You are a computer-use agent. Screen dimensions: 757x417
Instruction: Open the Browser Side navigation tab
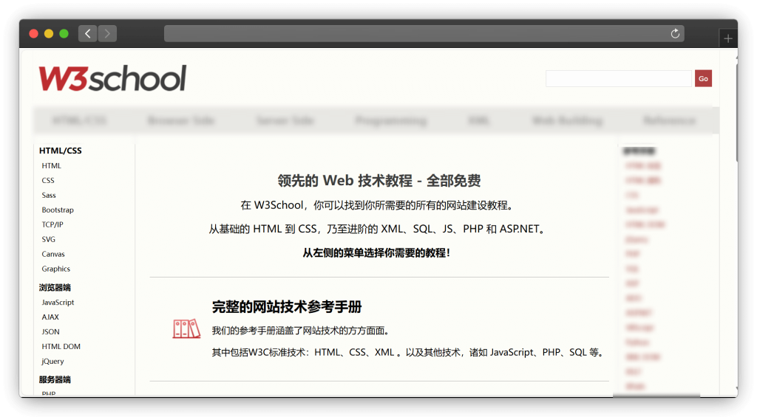click(x=181, y=120)
